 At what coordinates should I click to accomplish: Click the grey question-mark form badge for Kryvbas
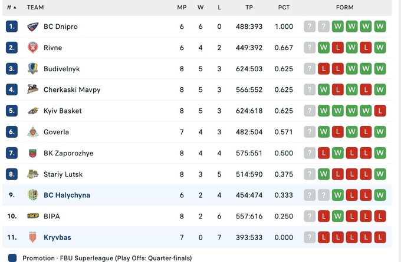tap(310, 237)
